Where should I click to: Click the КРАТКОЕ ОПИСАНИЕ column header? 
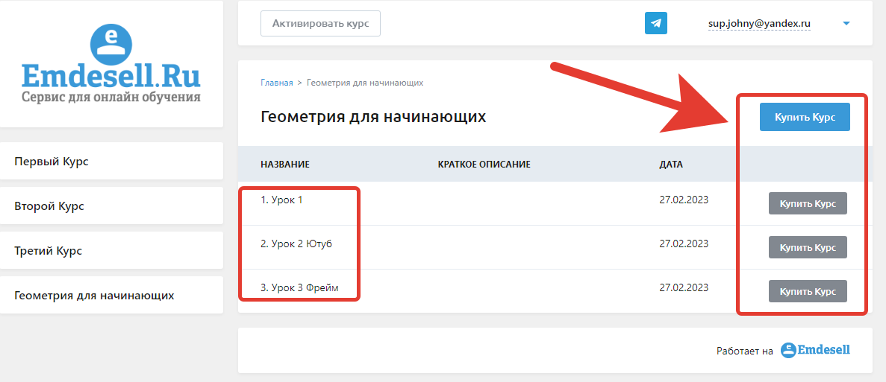click(484, 165)
